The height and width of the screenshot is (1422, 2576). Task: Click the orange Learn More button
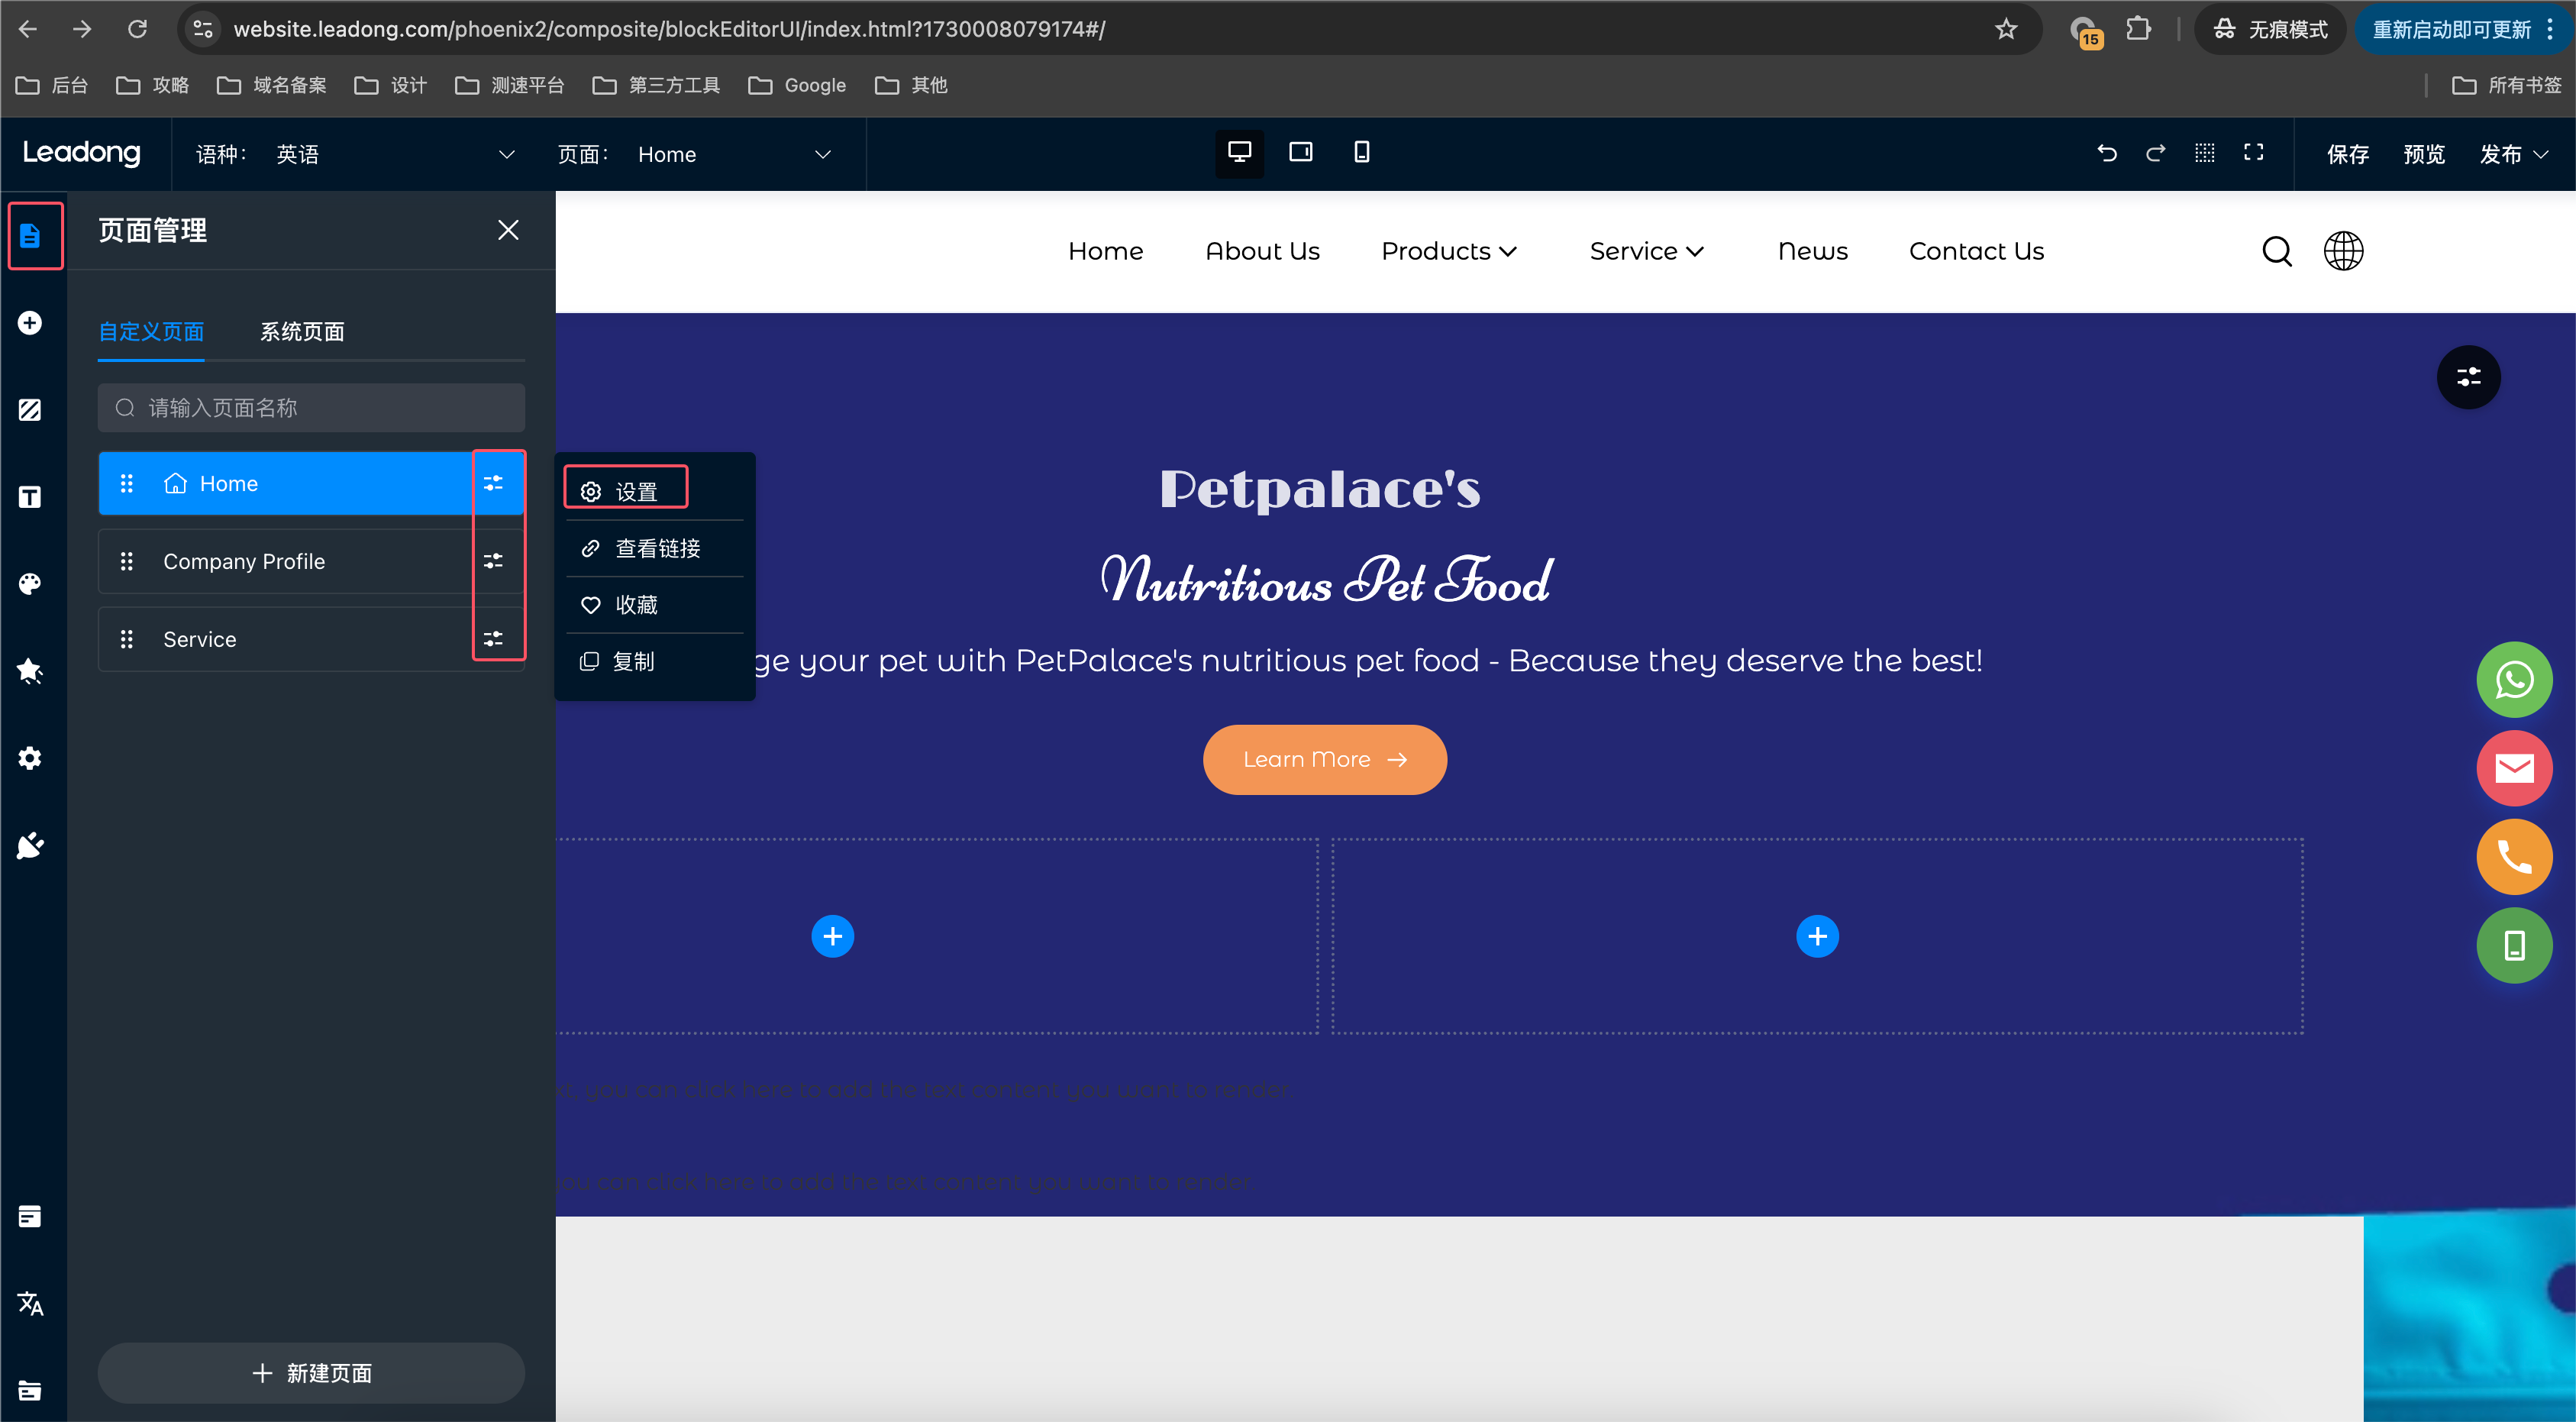click(x=1324, y=759)
